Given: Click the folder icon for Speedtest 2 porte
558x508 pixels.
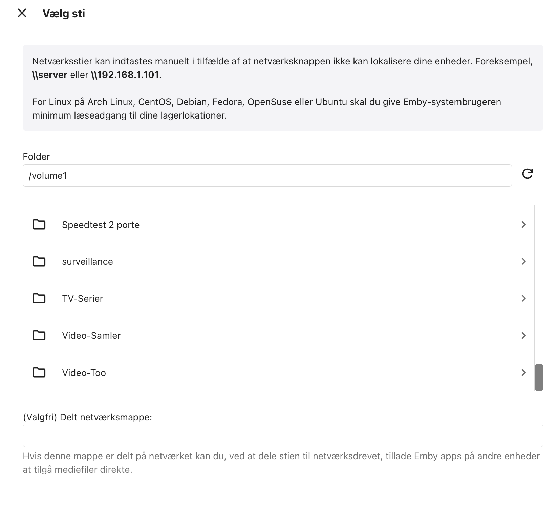Looking at the screenshot, I should [x=39, y=225].
